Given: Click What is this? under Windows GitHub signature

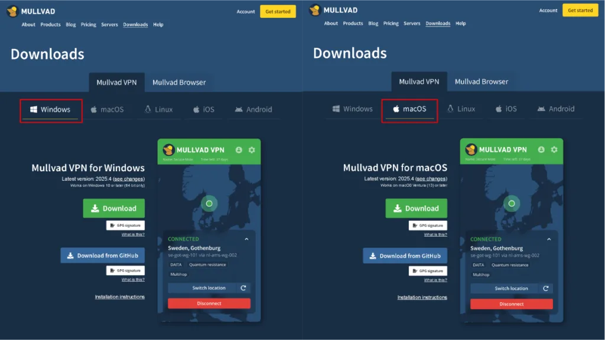Looking at the screenshot, I should pos(133,279).
